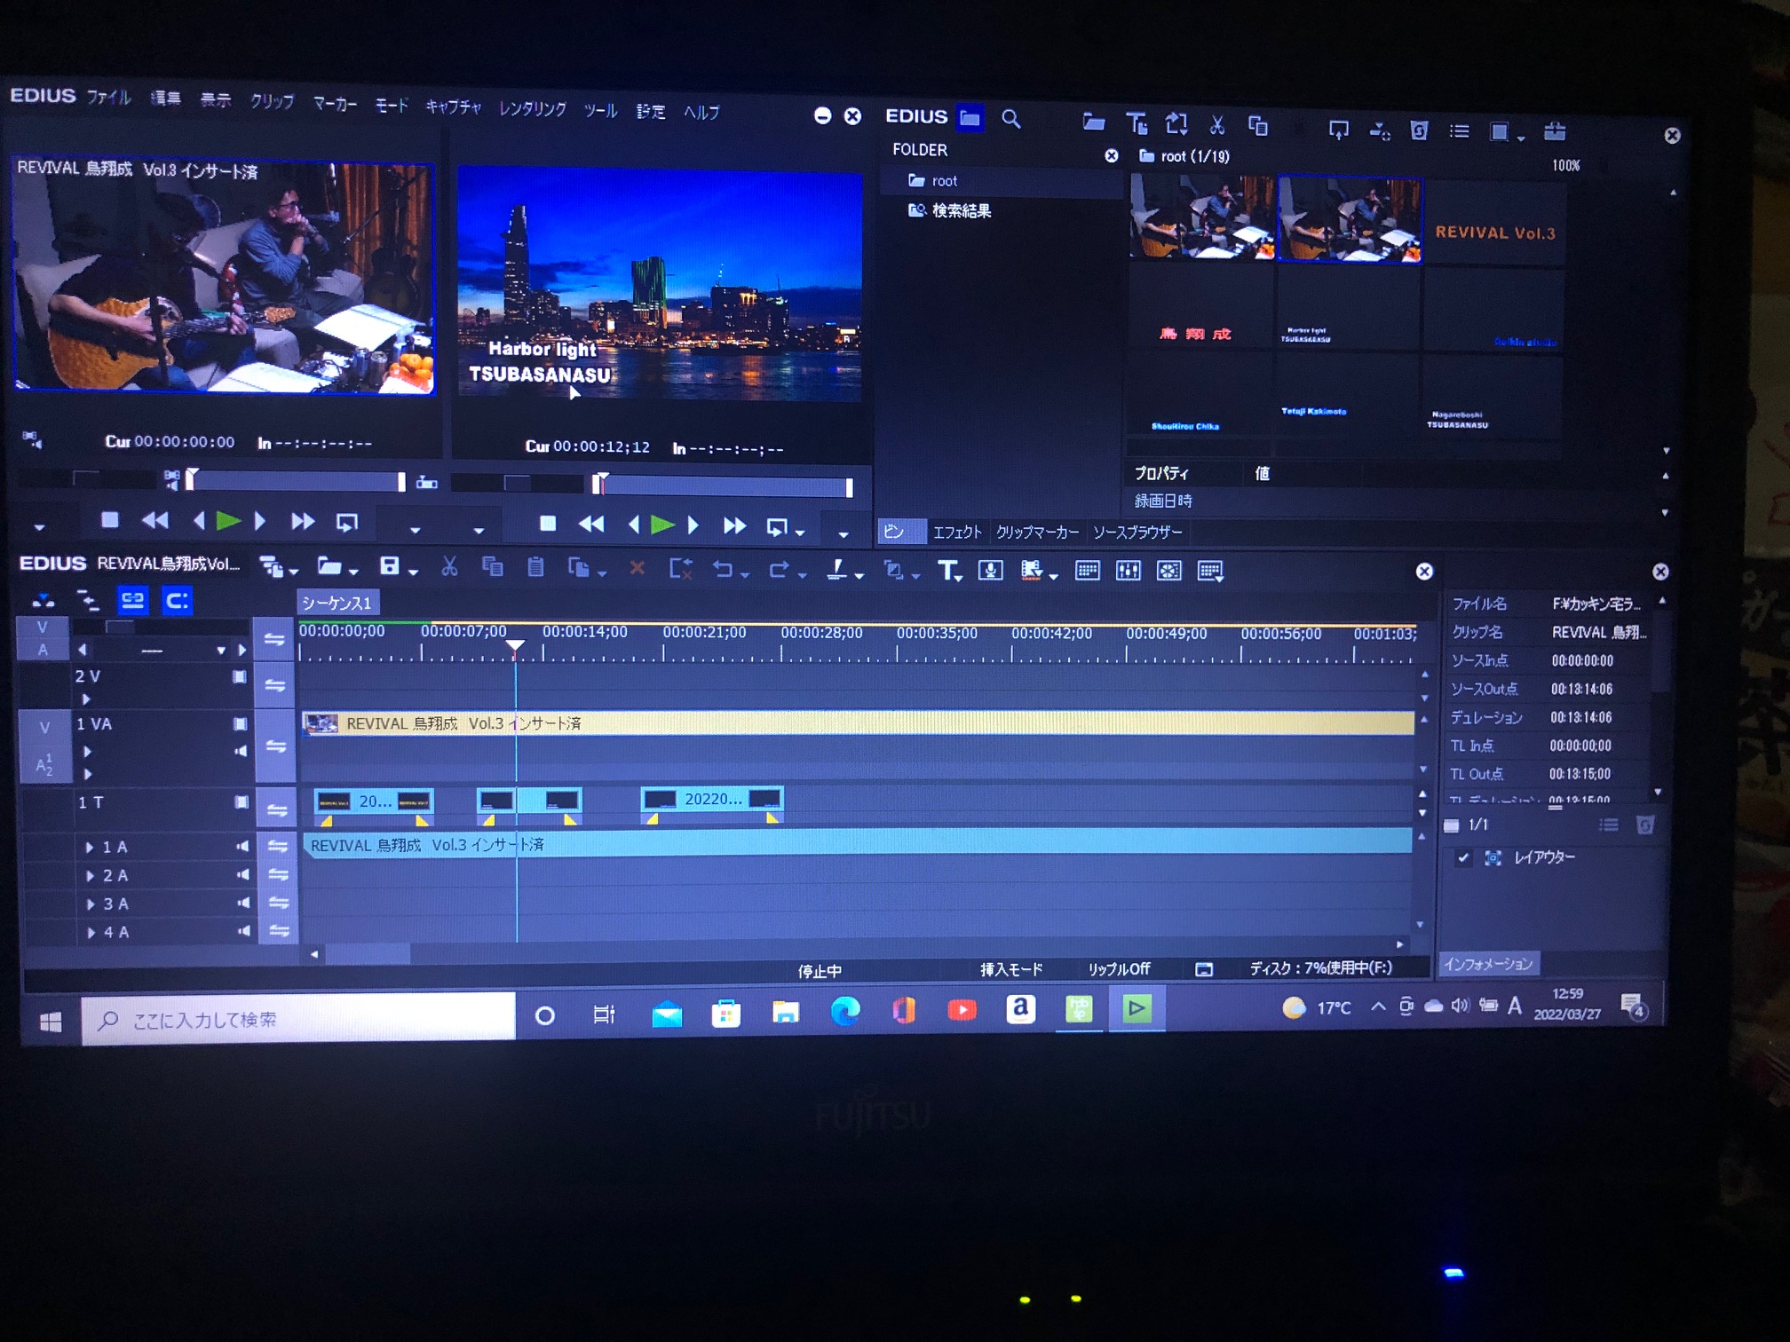This screenshot has width=1790, height=1342.
Task: Toggle audio mute on the 1 VA track
Action: pos(240,751)
